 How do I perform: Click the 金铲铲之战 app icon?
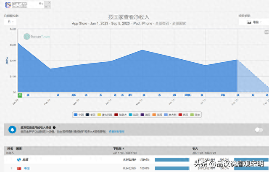[x=8, y=5]
